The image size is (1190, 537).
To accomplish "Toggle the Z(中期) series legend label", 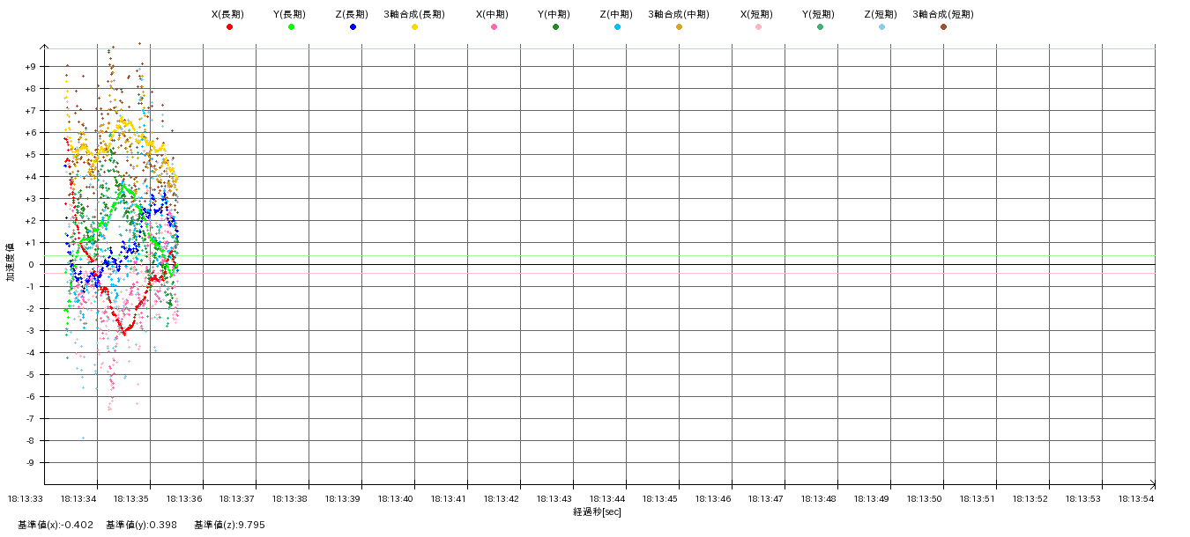I will [616, 14].
